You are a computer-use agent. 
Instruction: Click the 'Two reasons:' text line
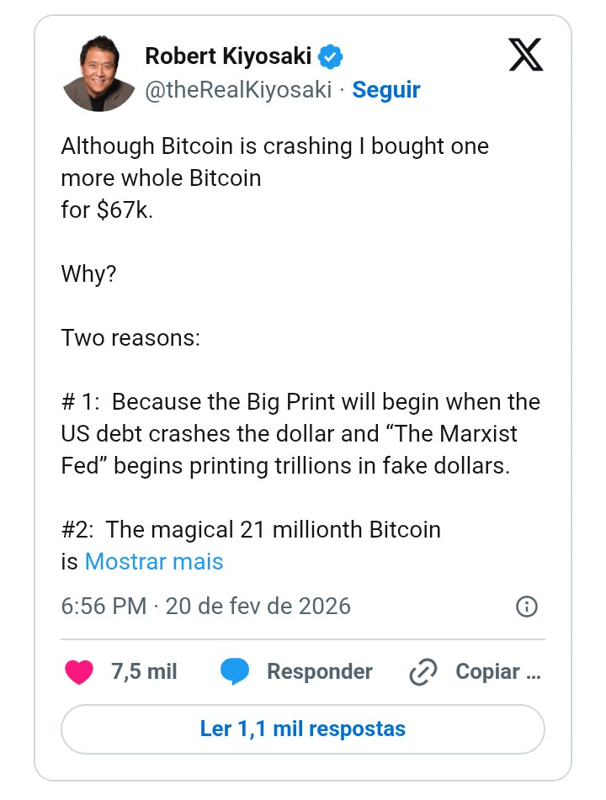(130, 338)
